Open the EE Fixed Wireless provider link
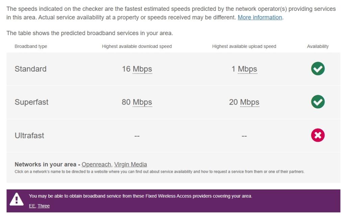The image size is (346, 216). (x=32, y=206)
